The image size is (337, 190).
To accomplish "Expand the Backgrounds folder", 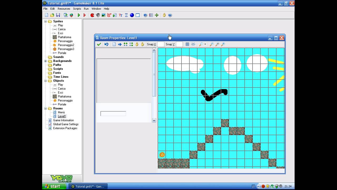I will [46, 61].
